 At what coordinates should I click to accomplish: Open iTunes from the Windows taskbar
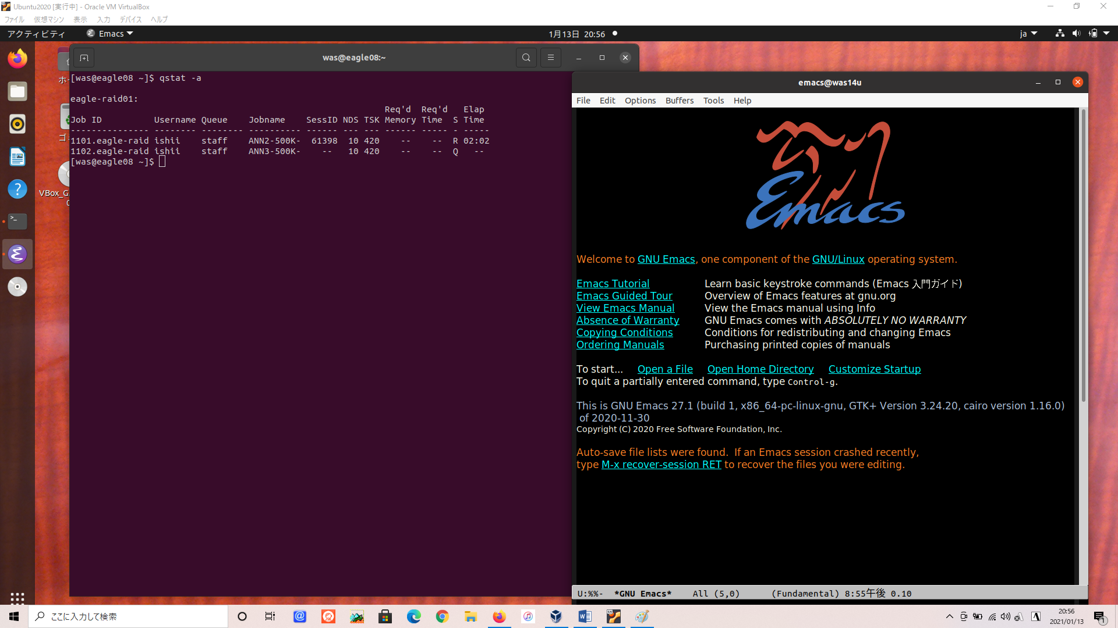click(528, 616)
